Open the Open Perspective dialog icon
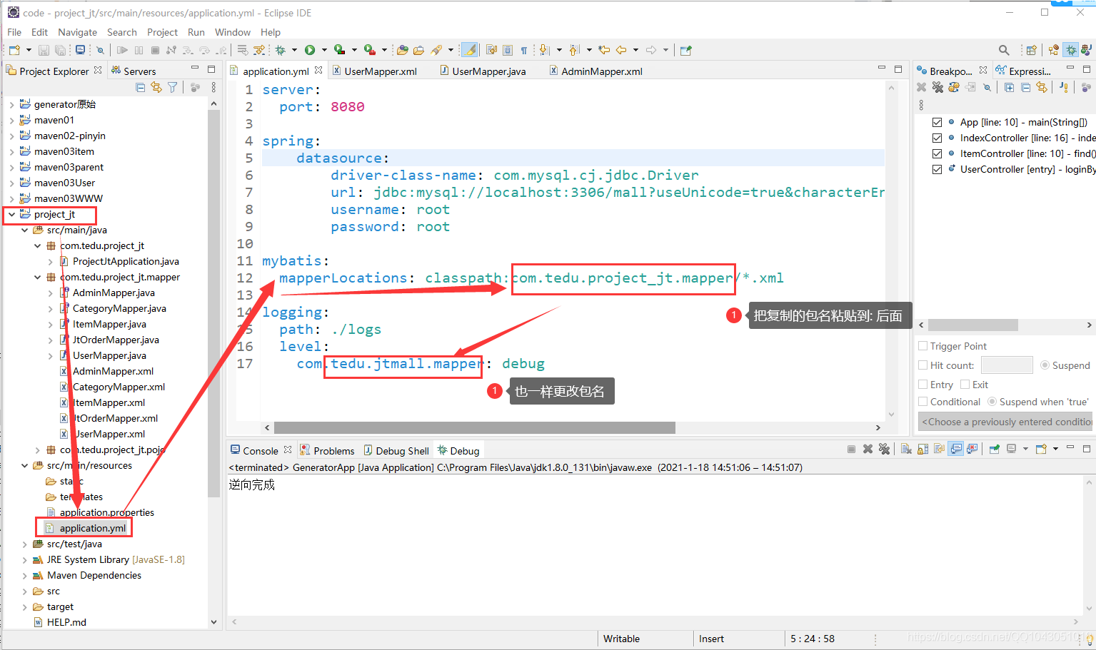The height and width of the screenshot is (650, 1096). tap(1032, 50)
